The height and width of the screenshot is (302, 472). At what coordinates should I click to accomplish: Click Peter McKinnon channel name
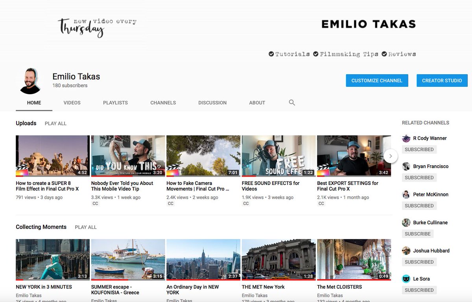[431, 194]
